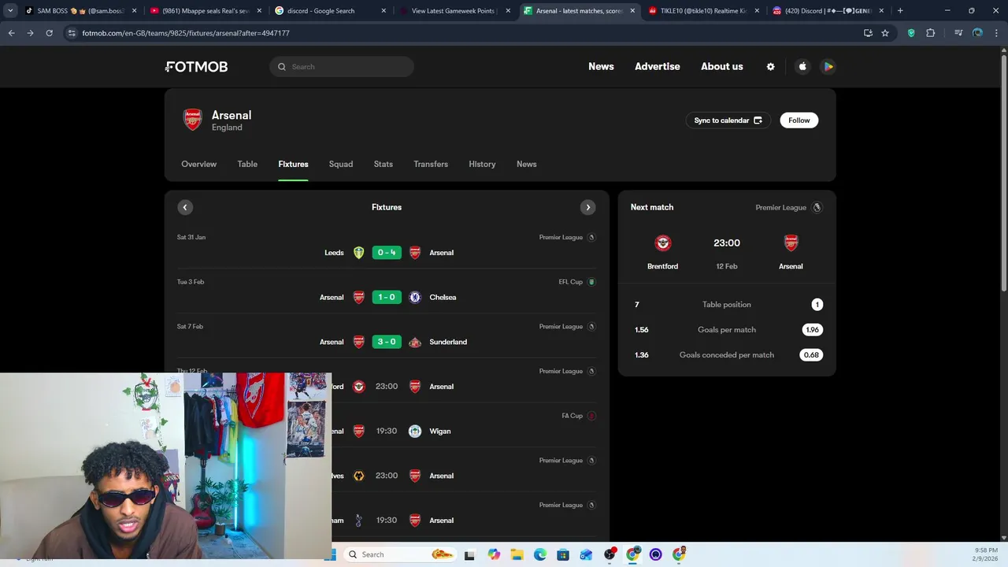Click the Google Play store icon
Image resolution: width=1008 pixels, height=567 pixels.
(x=828, y=67)
